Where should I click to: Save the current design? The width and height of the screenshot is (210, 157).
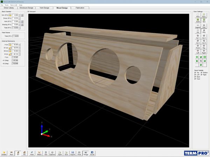click(x=66, y=153)
